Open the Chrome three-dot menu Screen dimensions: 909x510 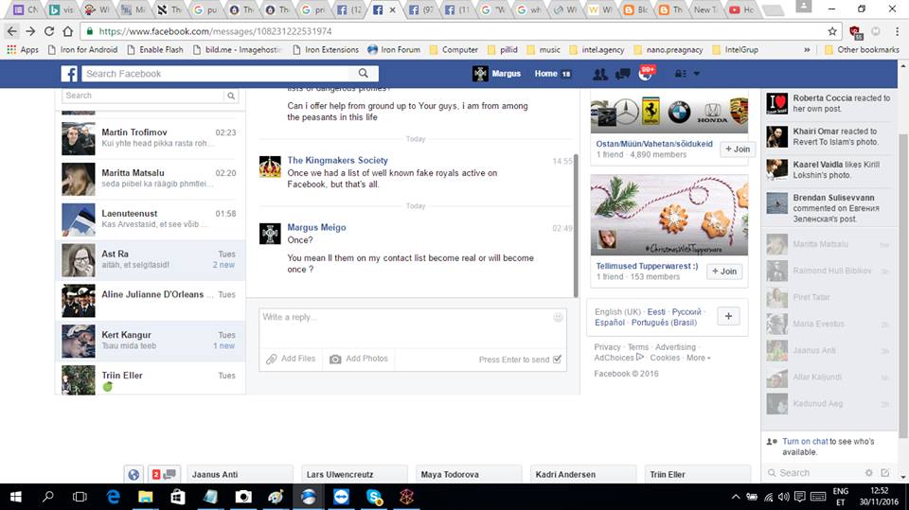[897, 31]
